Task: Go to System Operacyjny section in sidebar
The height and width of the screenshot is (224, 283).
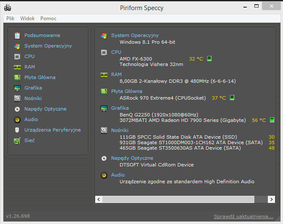Action: click(x=48, y=46)
